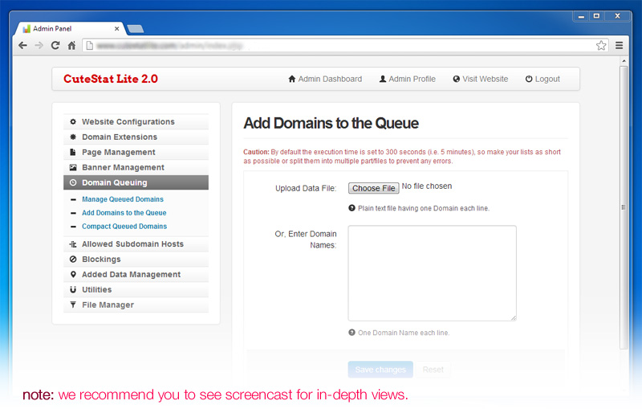Open the browser hamburger menu
Viewport: 642px width, 409px height.
(x=619, y=46)
